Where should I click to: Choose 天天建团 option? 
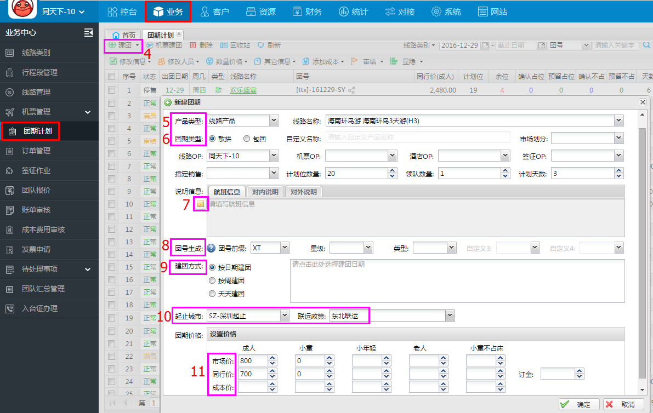[212, 294]
